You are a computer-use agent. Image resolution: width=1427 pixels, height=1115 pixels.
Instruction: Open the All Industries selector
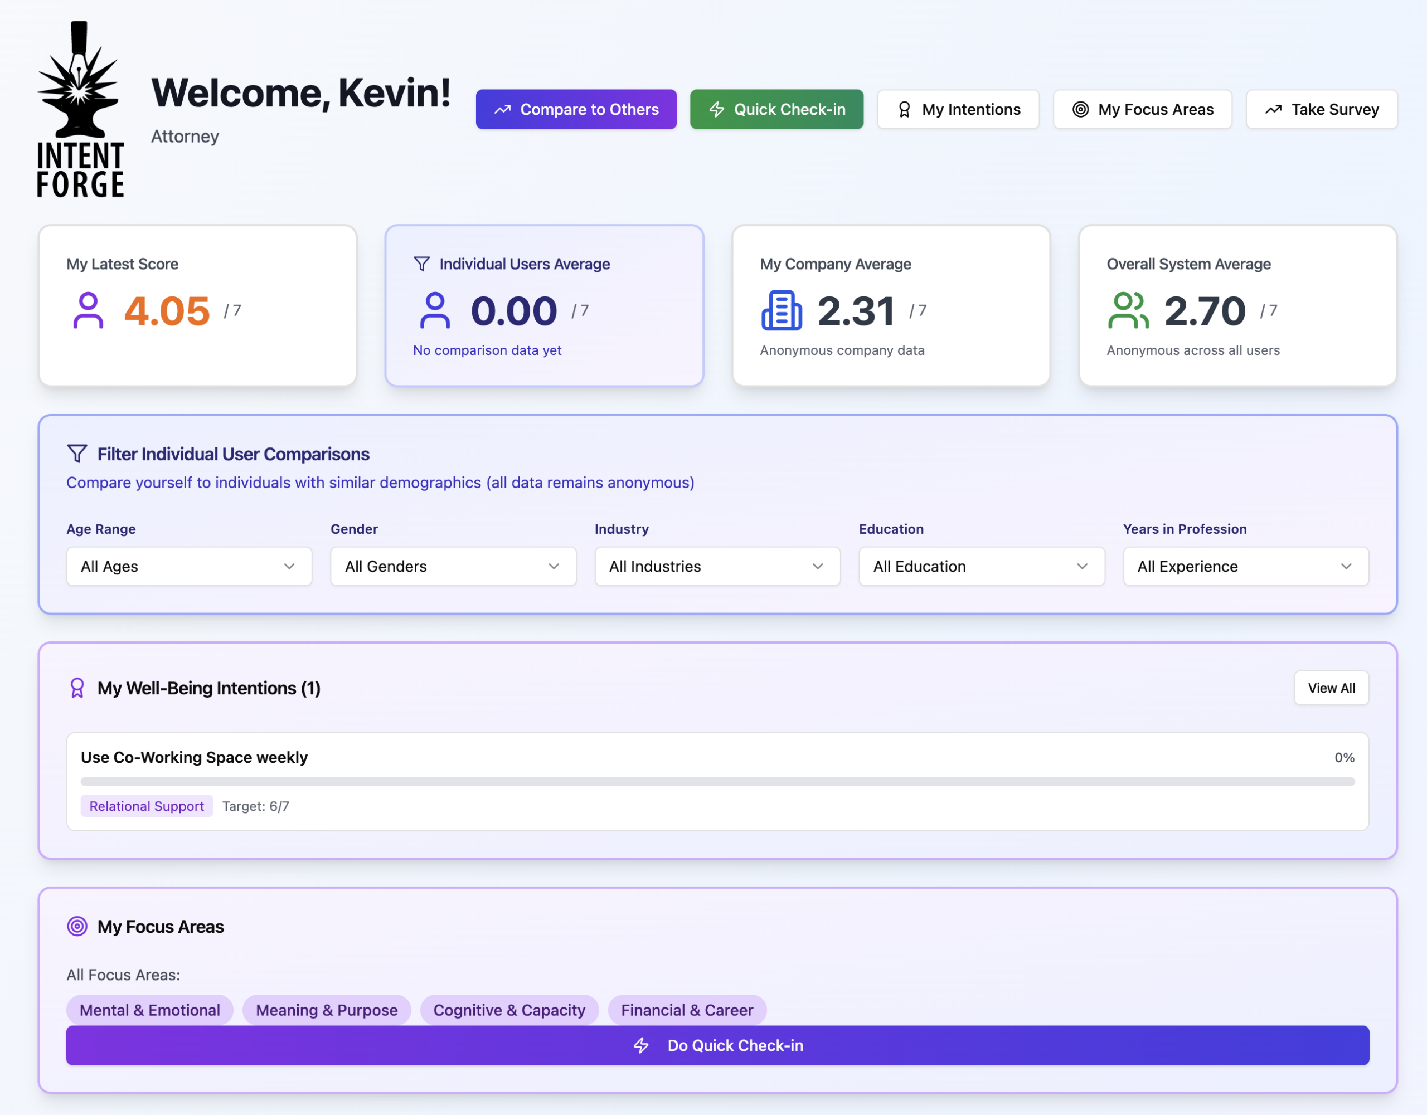[x=717, y=566]
